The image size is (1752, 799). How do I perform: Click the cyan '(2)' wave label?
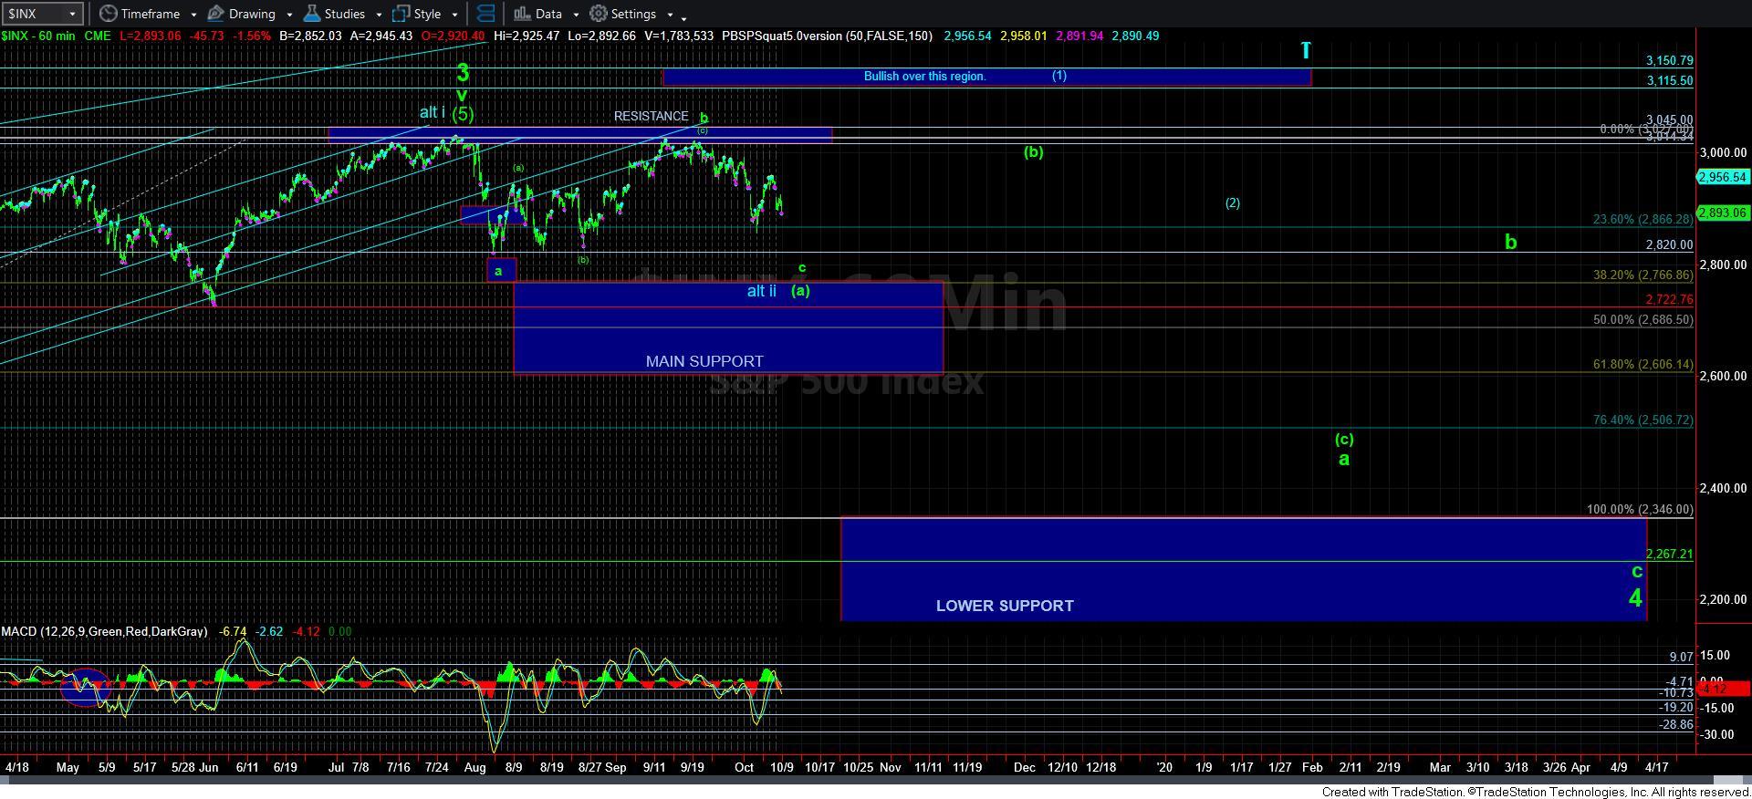pyautogui.click(x=1232, y=203)
